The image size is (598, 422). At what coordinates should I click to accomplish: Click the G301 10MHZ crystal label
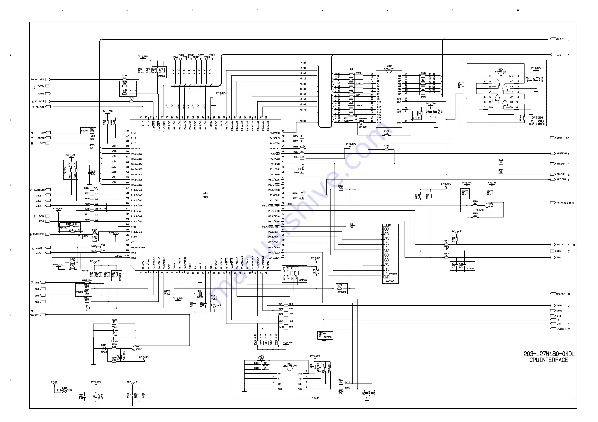tap(200, 294)
